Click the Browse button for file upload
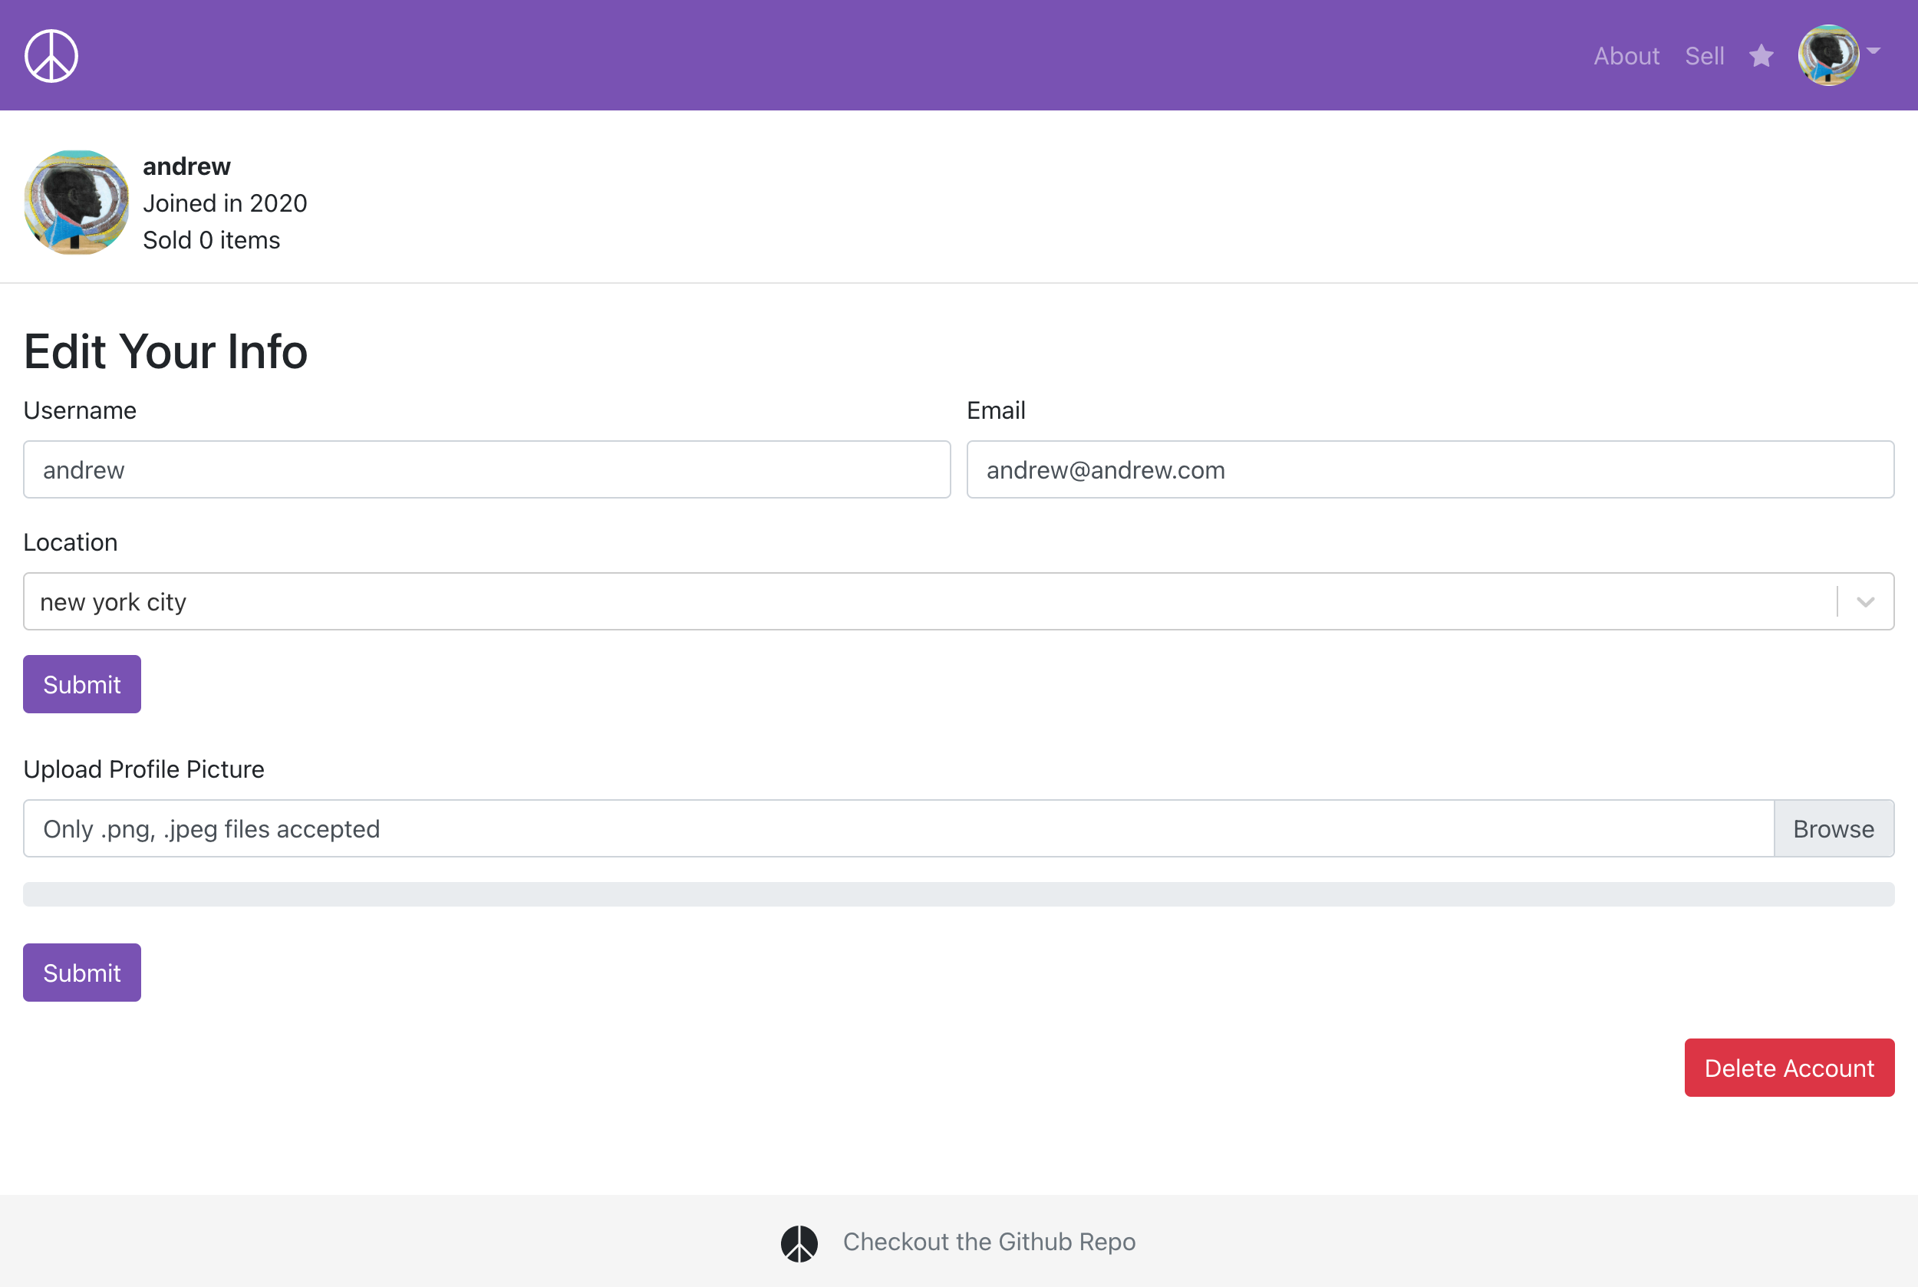Screen dimensions: 1918x1287 coord(1834,828)
